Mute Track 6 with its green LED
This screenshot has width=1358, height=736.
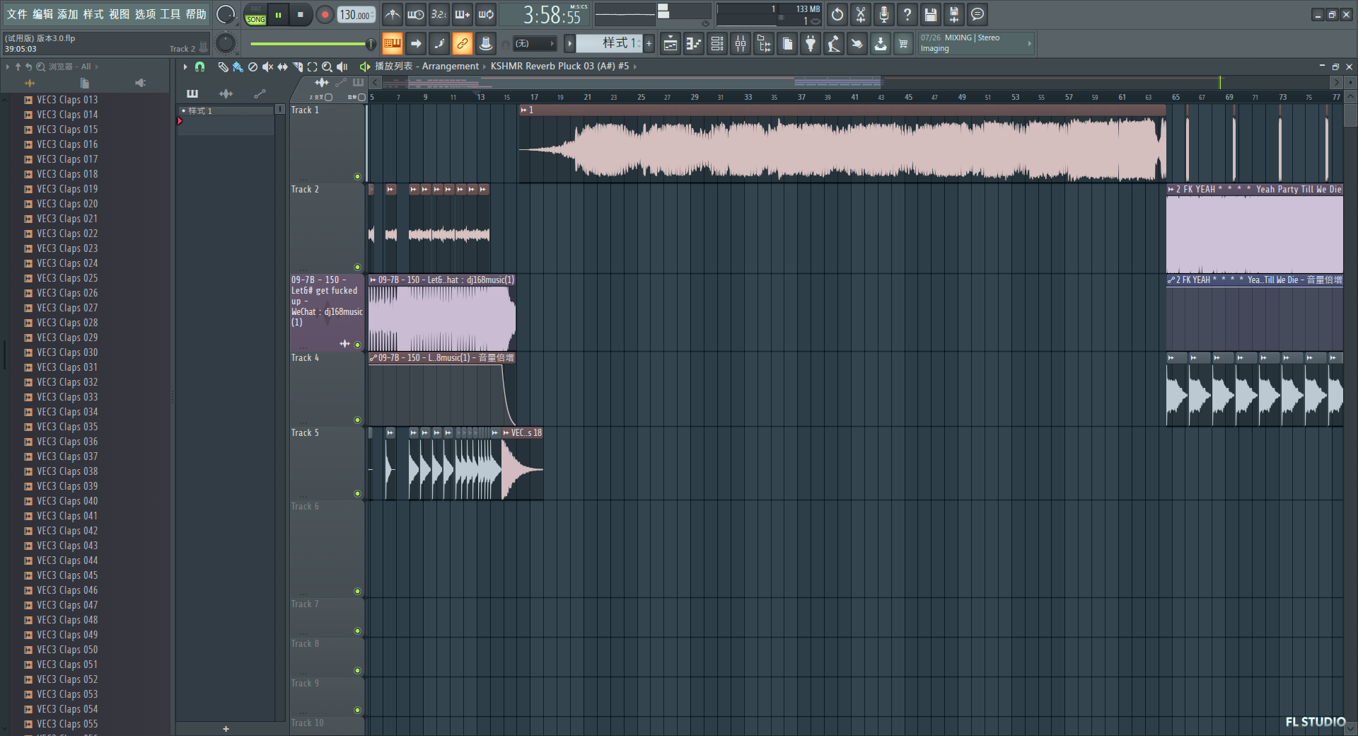click(357, 592)
